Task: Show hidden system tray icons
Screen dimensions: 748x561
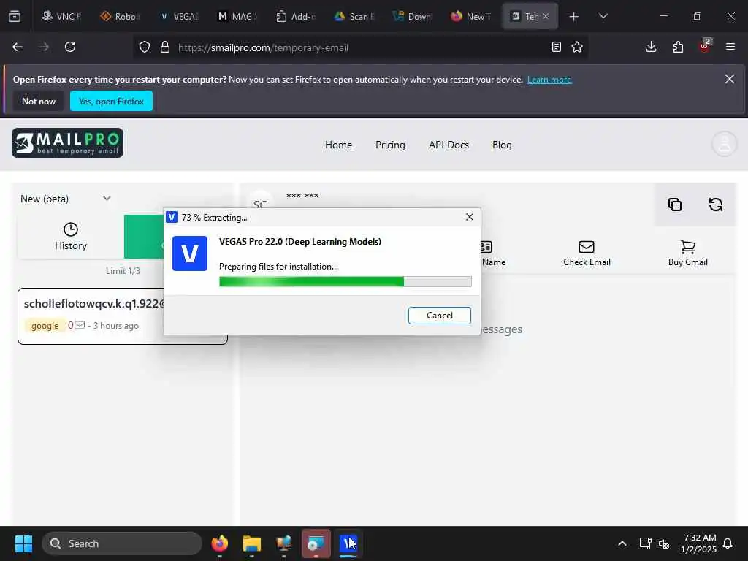Action: click(622, 543)
